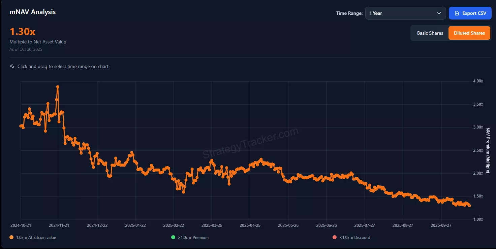Click the 4.00x y-axis label

coord(478,81)
